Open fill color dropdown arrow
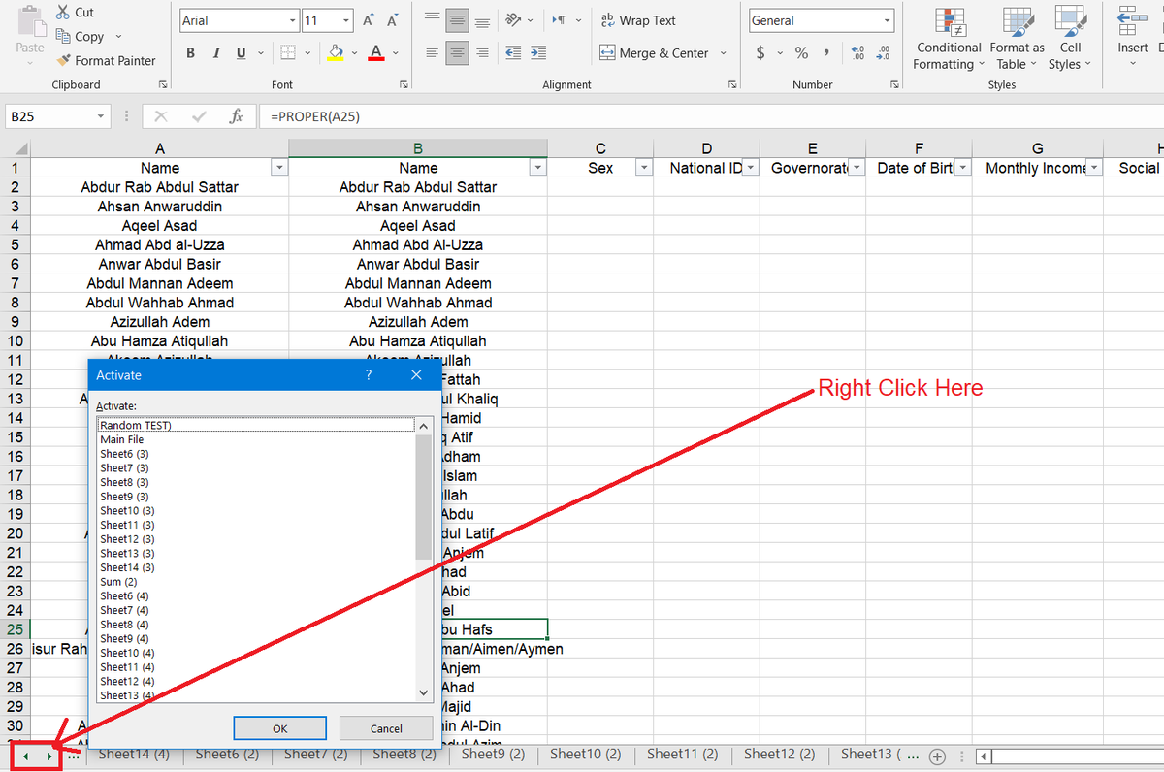This screenshot has width=1164, height=772. click(354, 53)
